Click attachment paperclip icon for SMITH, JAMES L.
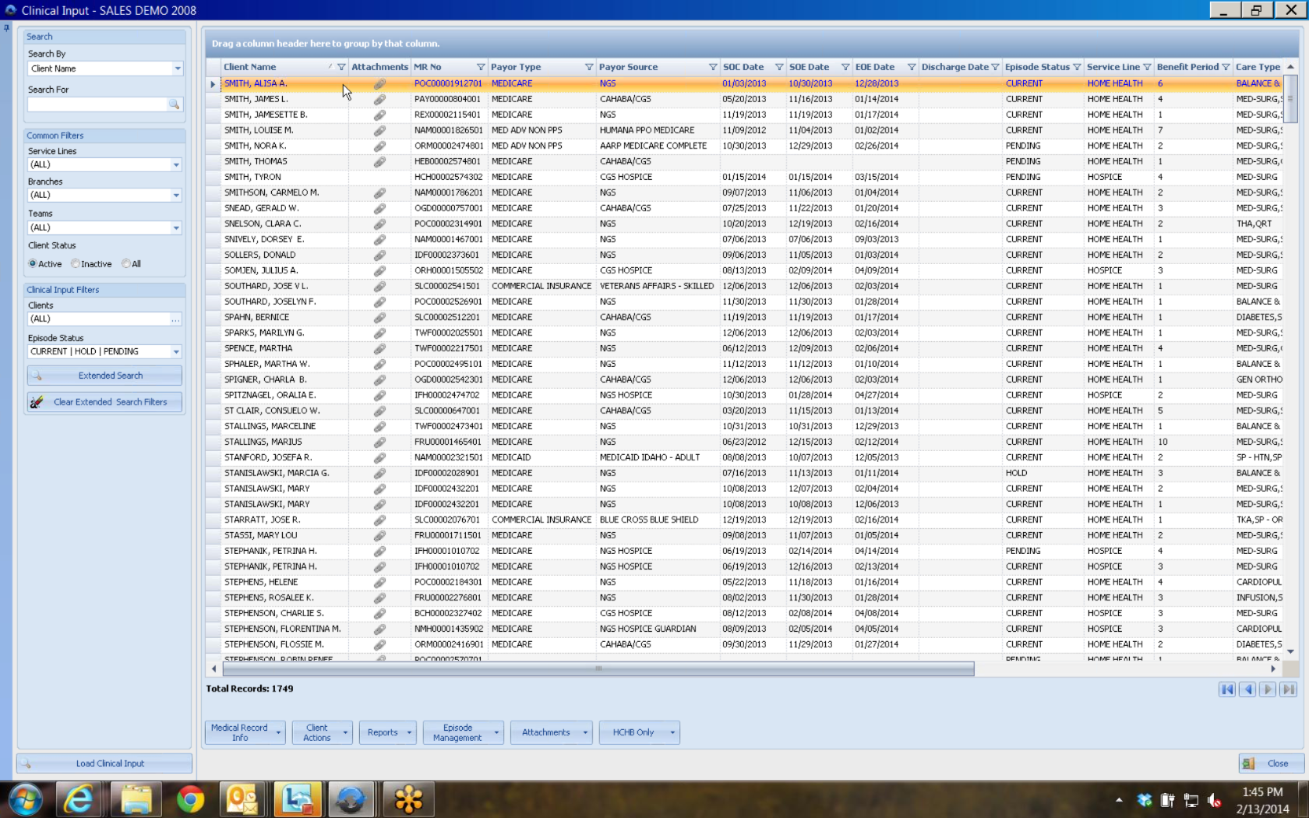The image size is (1309, 818). [x=379, y=100]
